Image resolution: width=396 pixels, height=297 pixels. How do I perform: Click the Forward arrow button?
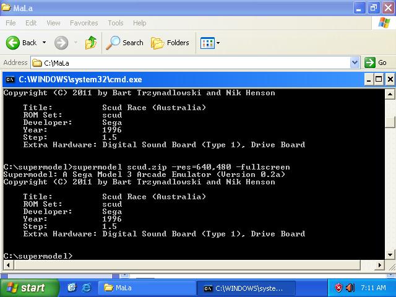point(61,43)
